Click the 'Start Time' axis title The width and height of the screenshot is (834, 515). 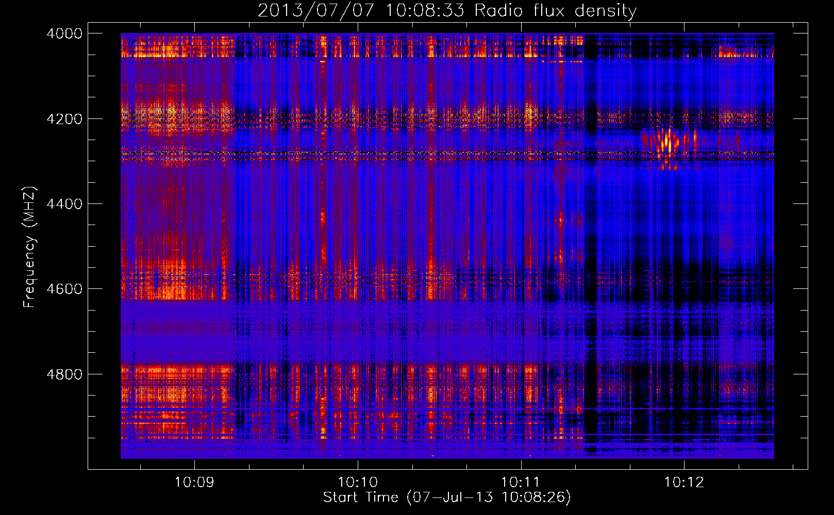(361, 497)
